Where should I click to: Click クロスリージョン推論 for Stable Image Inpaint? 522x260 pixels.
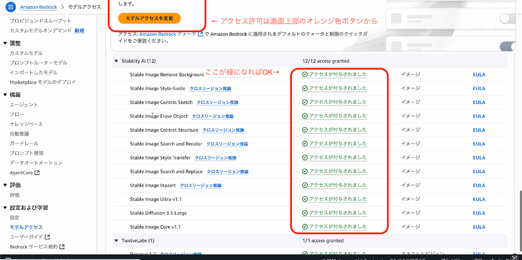201,185
